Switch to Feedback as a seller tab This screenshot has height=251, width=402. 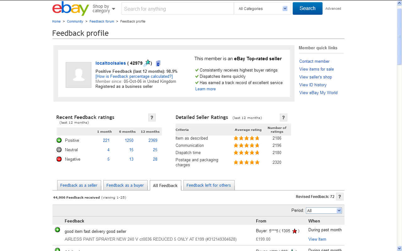(79, 185)
